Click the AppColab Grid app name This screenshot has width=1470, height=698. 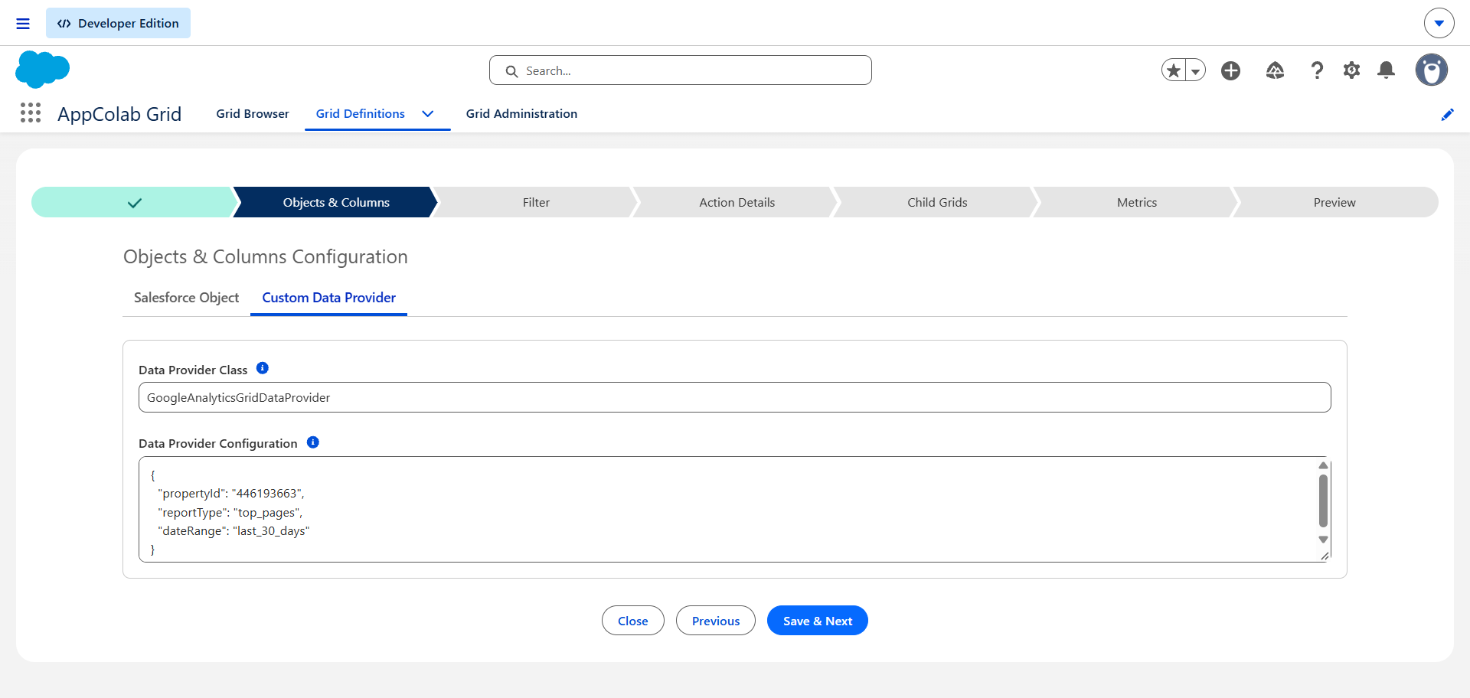tap(119, 114)
